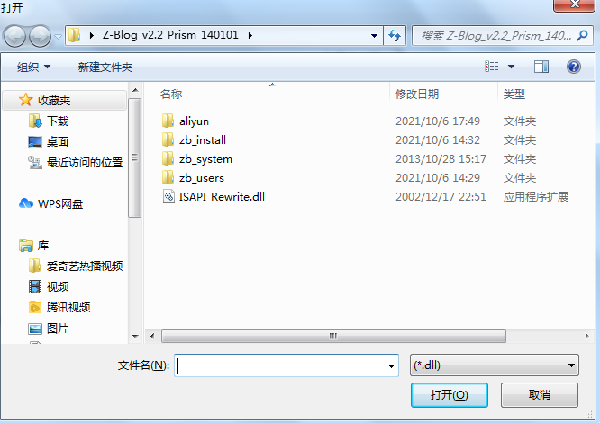Open the (*.dll) file type dropdown
Viewport: 600px width, 423px height.
[x=494, y=365]
